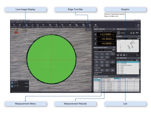Select list row 008 Circle
151x113 pixels.
click(128, 74)
